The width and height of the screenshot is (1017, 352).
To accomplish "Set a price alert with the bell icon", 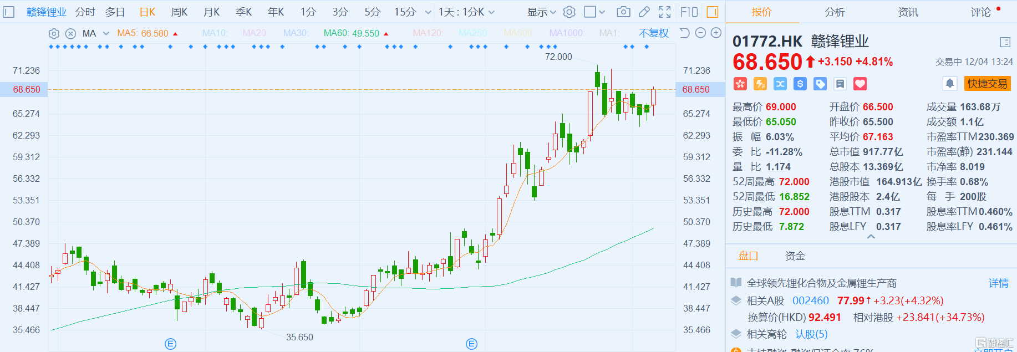I will click(x=949, y=84).
